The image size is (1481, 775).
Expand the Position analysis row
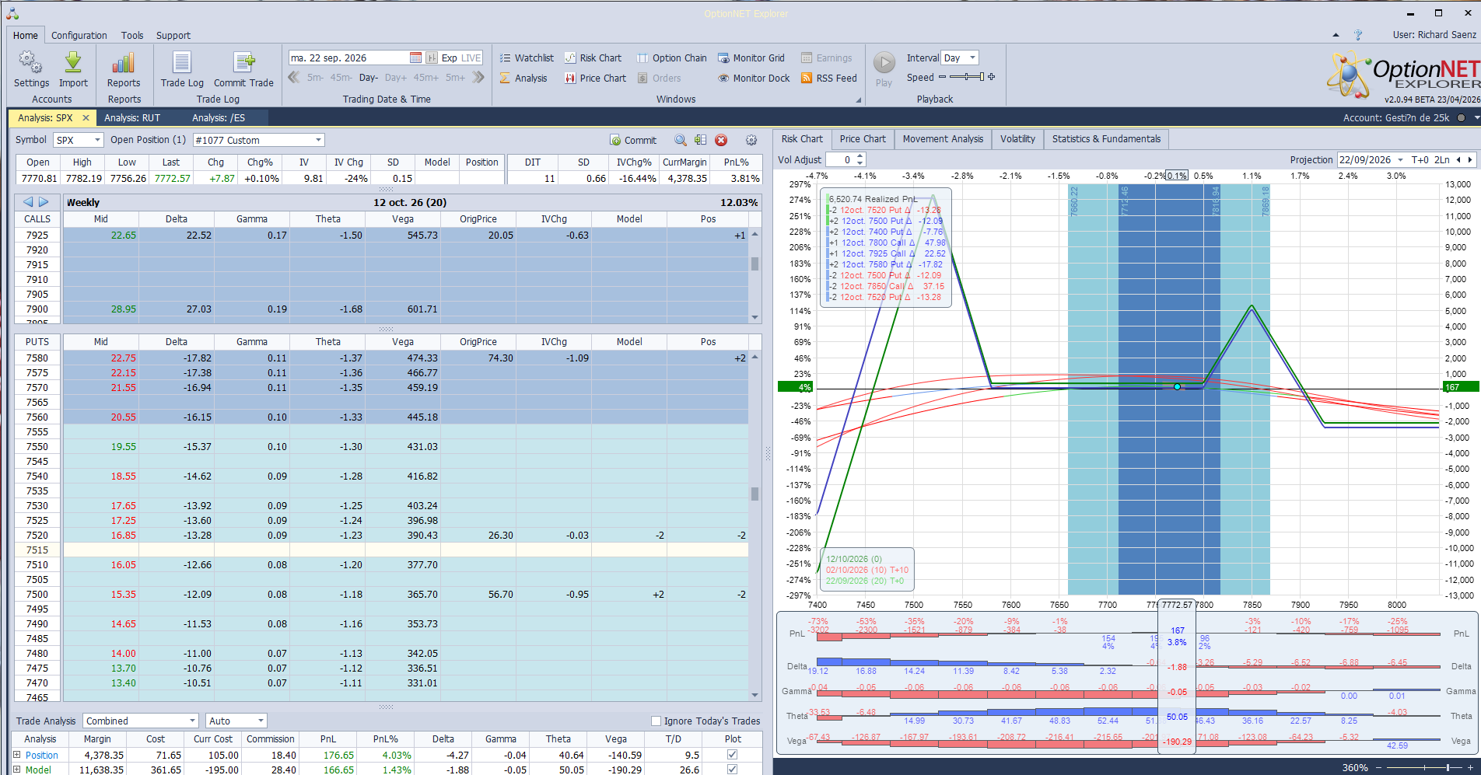pyautogui.click(x=17, y=755)
